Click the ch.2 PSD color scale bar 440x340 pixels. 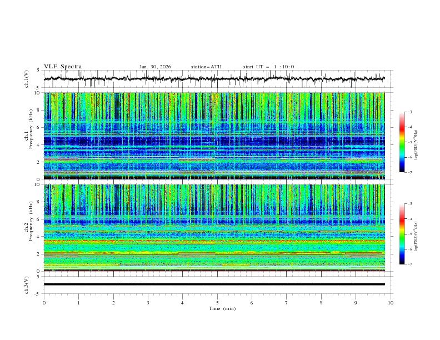click(x=402, y=234)
